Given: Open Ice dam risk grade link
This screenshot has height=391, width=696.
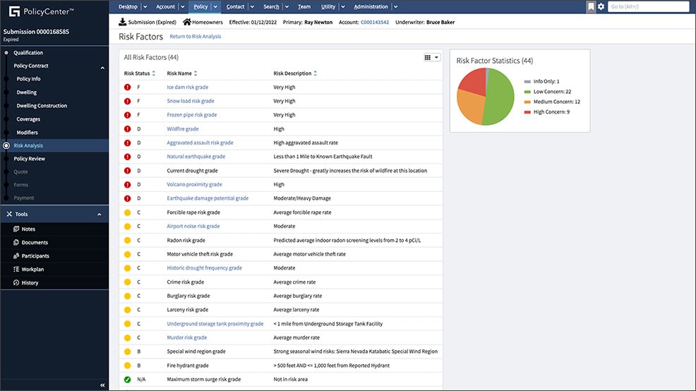Looking at the screenshot, I should click(187, 88).
